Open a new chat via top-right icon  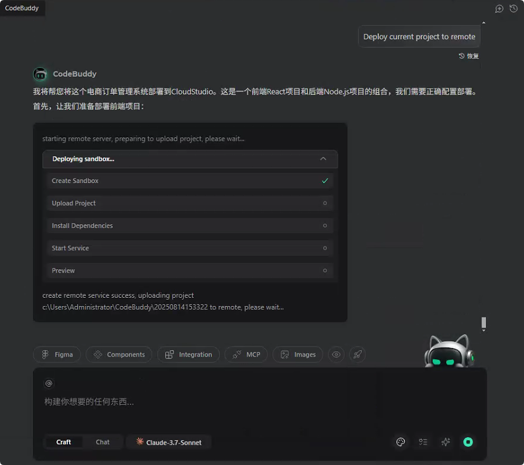499,9
